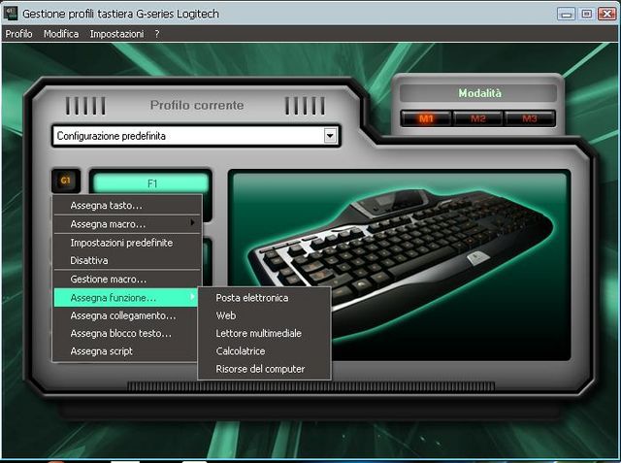Select Assegna tasto from context menu
Viewport: 621px width, 463px height.
coord(107,206)
